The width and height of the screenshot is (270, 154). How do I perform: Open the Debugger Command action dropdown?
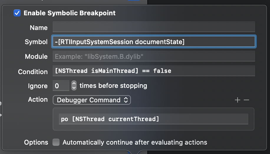92,100
